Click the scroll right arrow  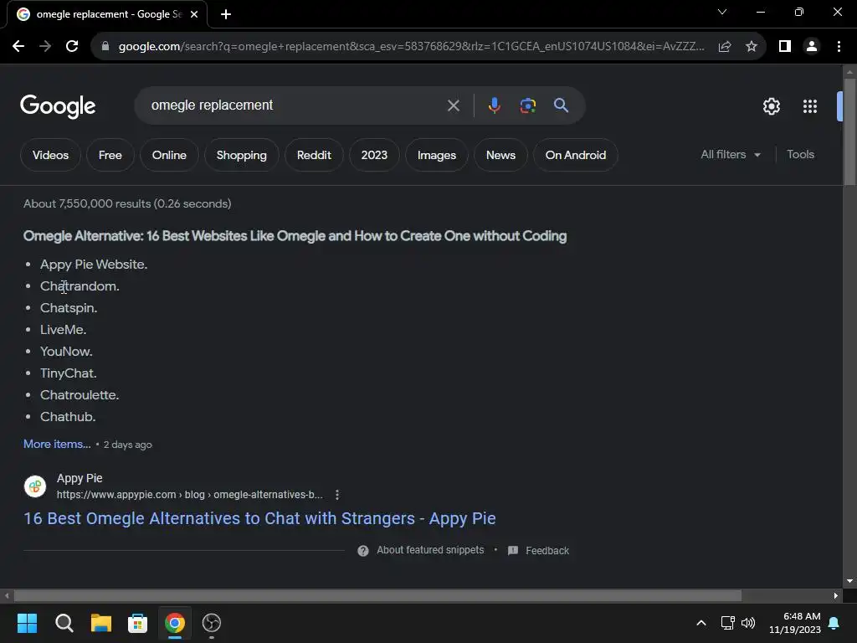836,595
